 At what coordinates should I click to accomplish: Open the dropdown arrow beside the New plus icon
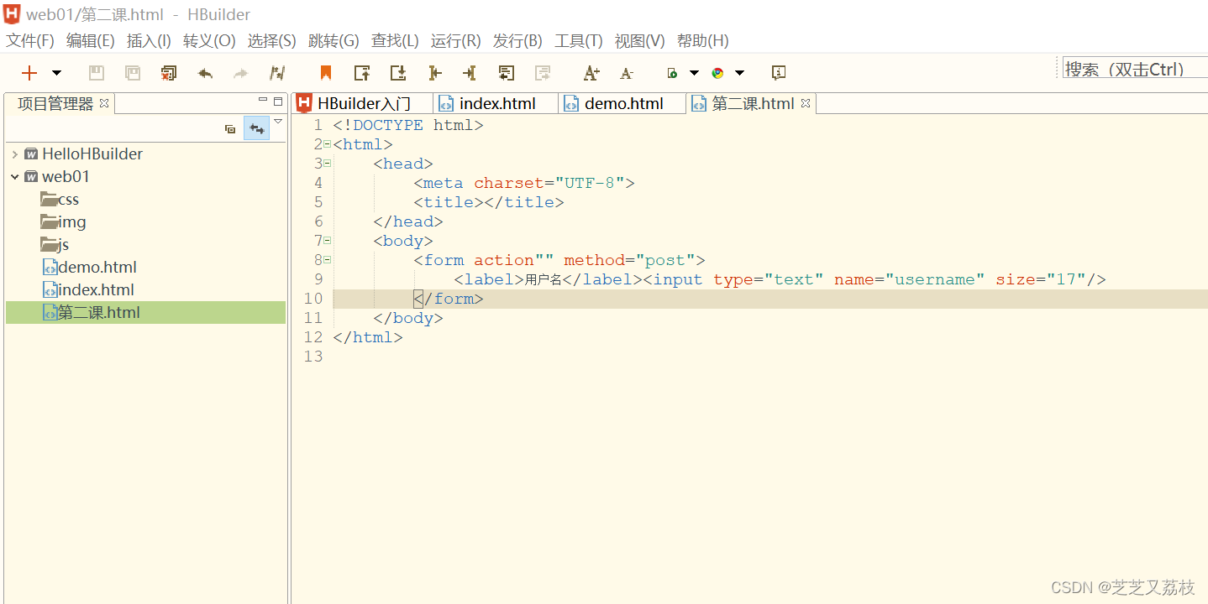(56, 73)
